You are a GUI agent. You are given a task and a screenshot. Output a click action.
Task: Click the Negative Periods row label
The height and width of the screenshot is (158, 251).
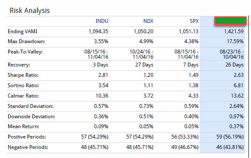(x=28, y=147)
